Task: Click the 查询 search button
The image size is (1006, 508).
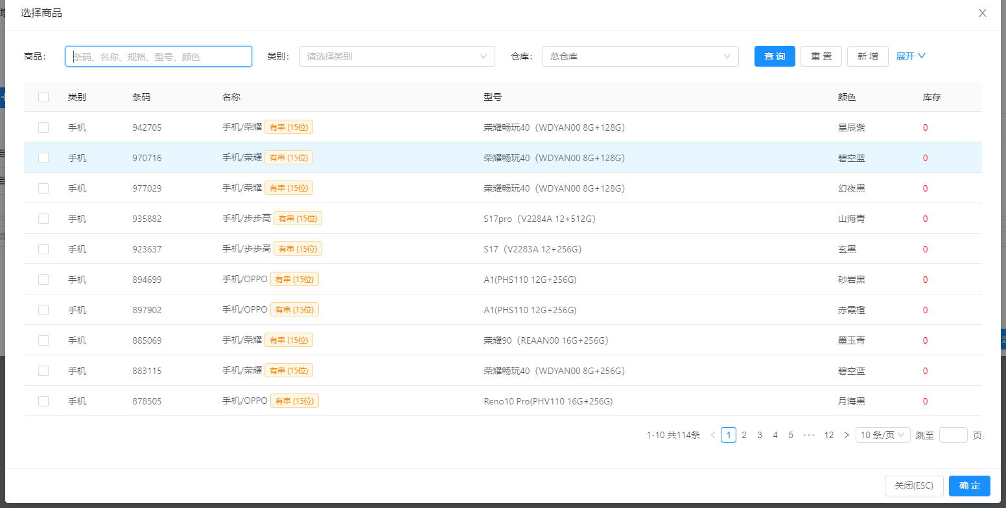Action: tap(775, 56)
